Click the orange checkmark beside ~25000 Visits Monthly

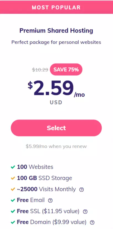[13, 190]
